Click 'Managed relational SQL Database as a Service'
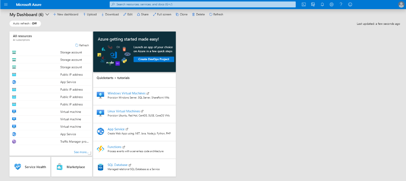This screenshot has width=406, height=181. coord(134,169)
